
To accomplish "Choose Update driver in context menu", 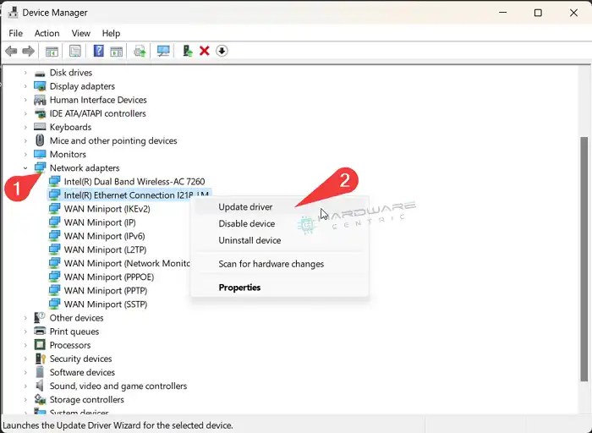I will pos(280,207).
